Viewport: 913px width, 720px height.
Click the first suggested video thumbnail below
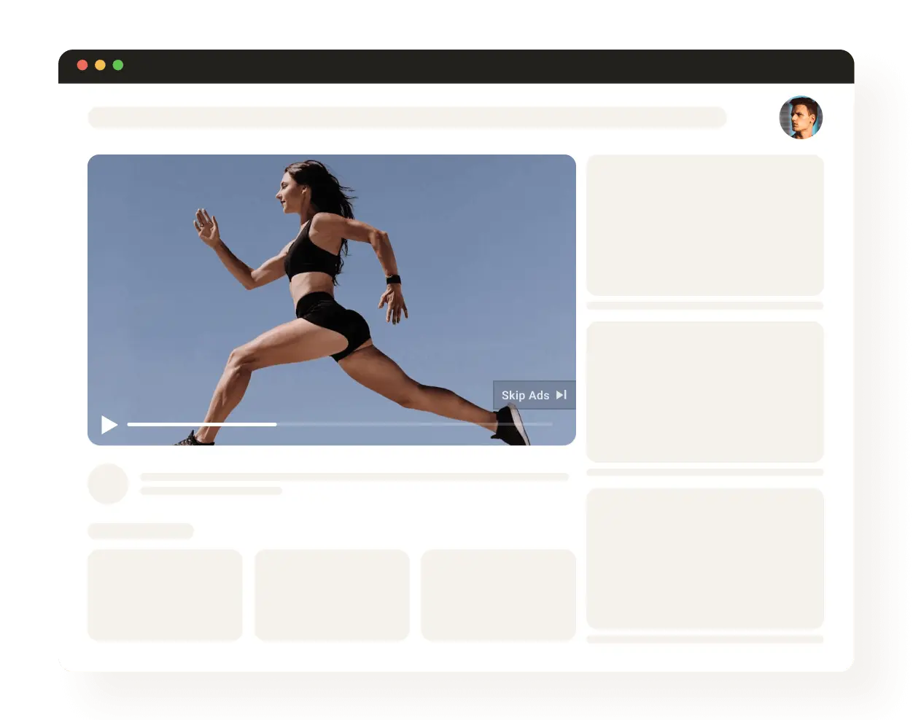coord(165,595)
